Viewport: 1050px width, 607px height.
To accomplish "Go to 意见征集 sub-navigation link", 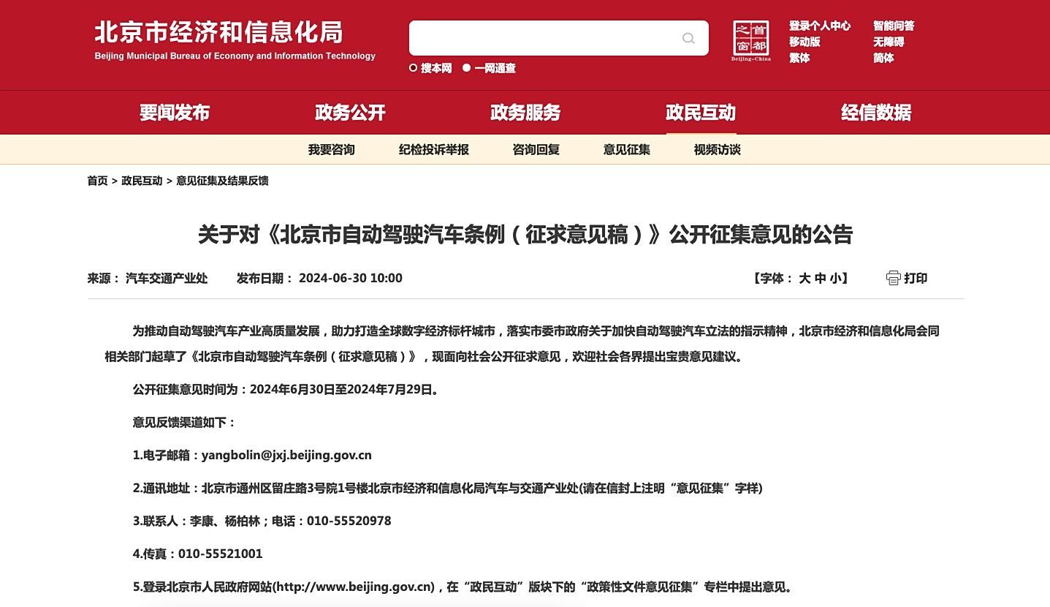I will coord(627,149).
